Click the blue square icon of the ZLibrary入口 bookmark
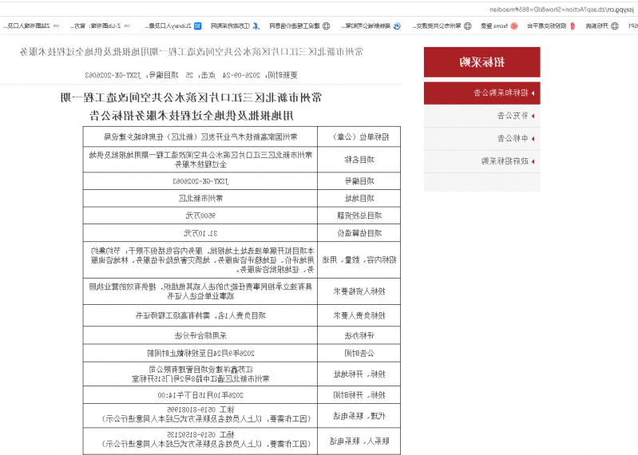Image resolution: width=638 pixels, height=455 pixels. pos(198,26)
